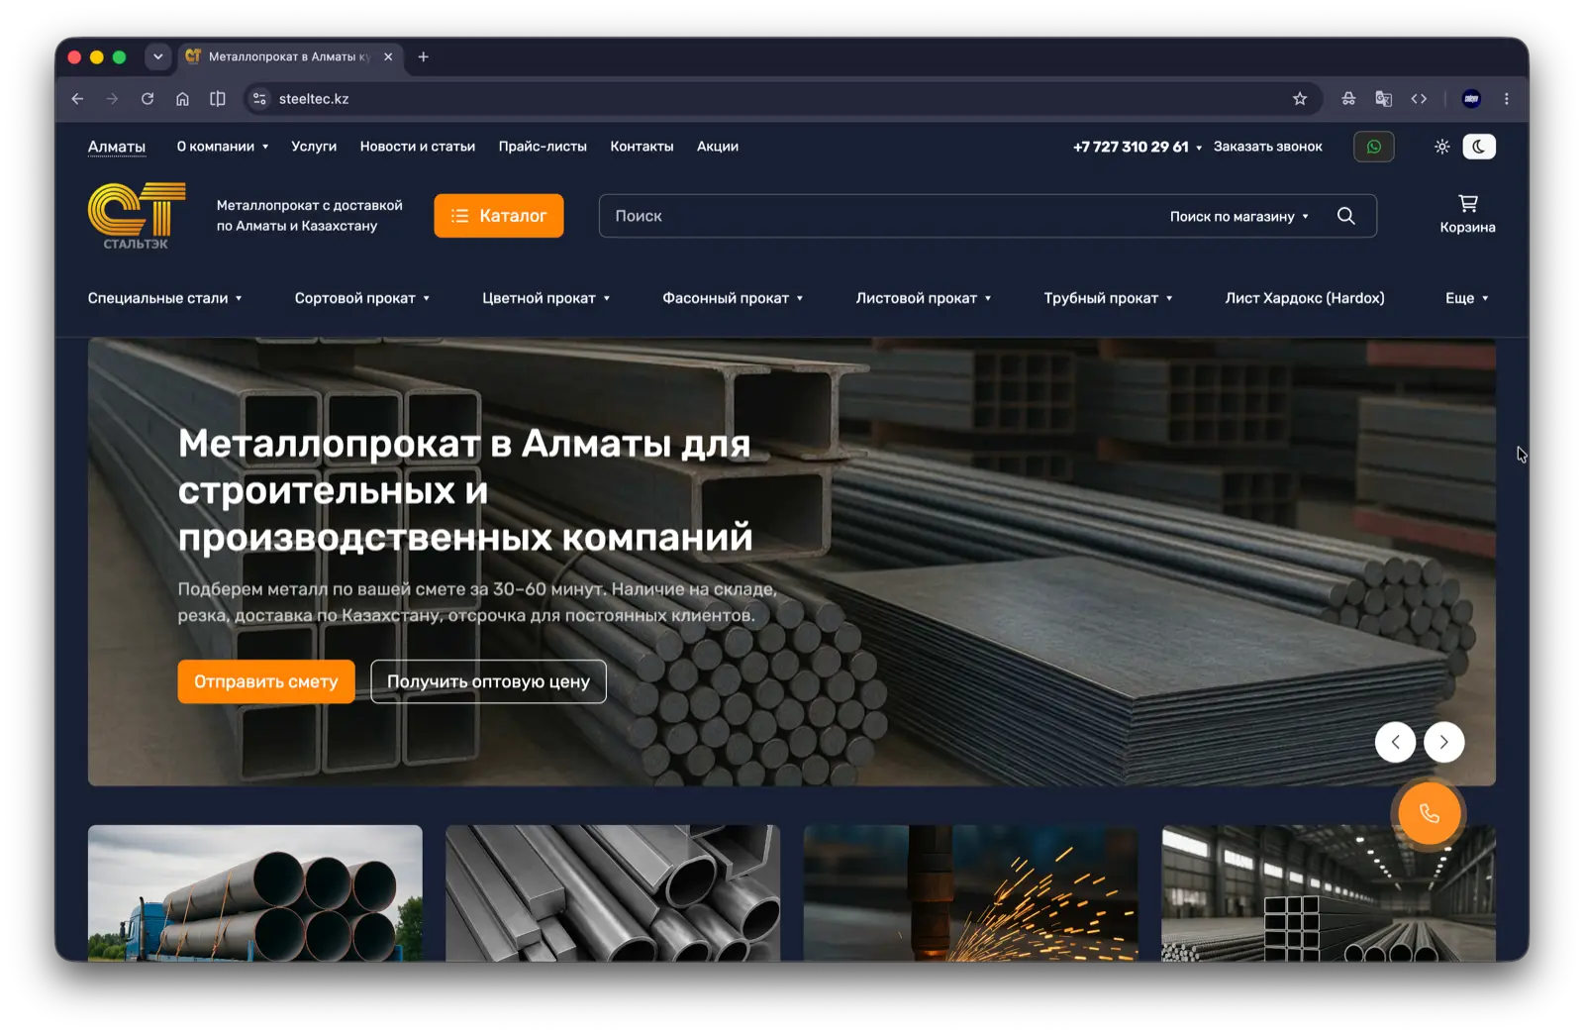Image resolution: width=1584 pixels, height=1034 pixels.
Task: Expand Трубный прокат category
Action: (x=1108, y=298)
